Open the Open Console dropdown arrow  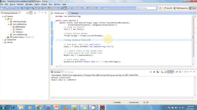point(188,72)
